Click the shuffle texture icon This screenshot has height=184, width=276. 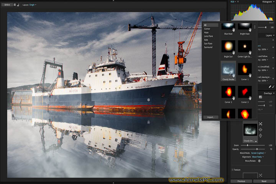pyautogui.click(x=261, y=175)
